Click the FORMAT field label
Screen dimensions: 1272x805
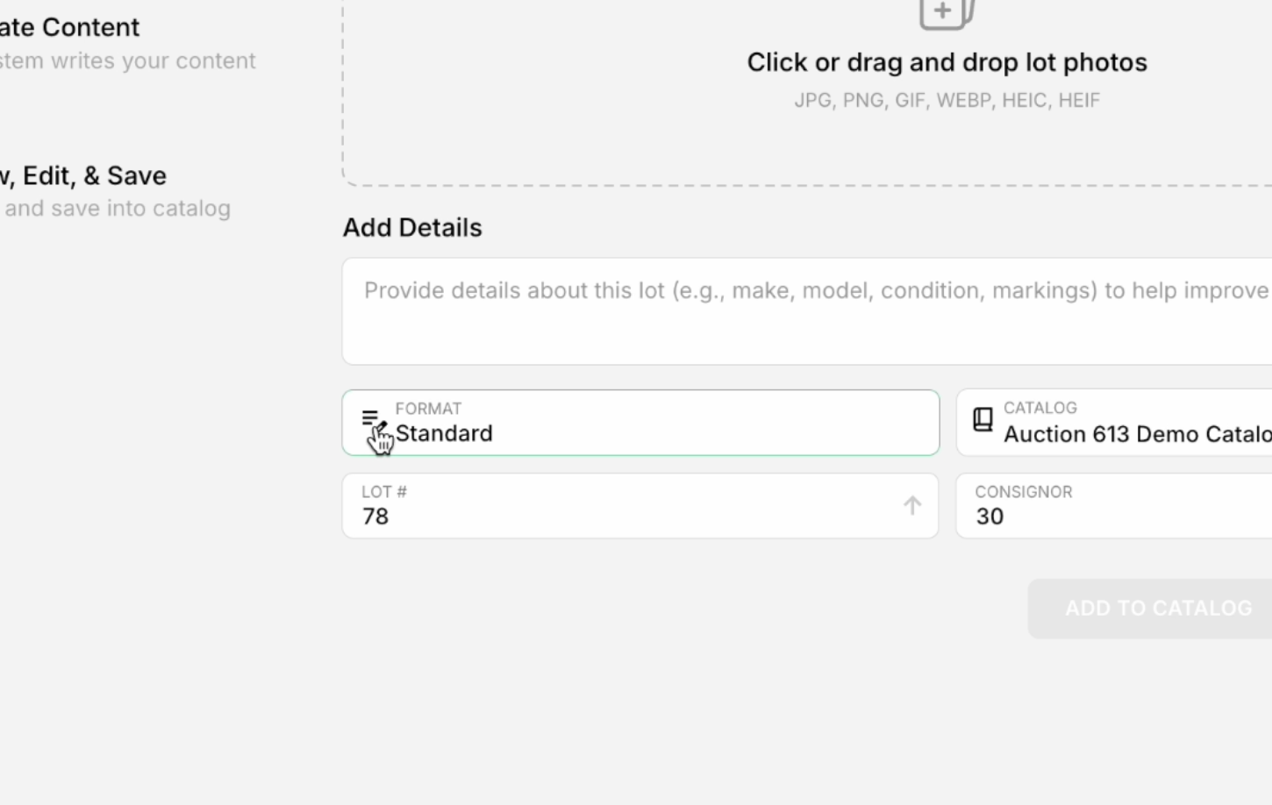[428, 409]
